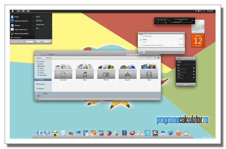This screenshot has height=149, width=226.
Task: Click Aaron's name in chat window
Action: (144, 40)
